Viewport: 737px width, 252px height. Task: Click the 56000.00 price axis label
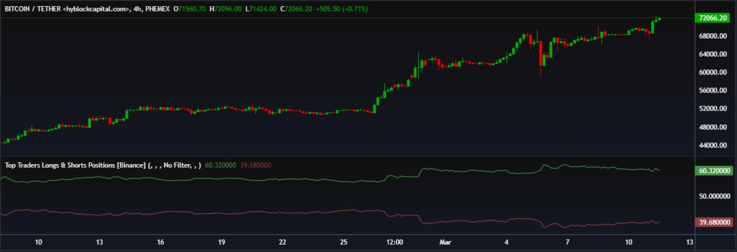712,91
